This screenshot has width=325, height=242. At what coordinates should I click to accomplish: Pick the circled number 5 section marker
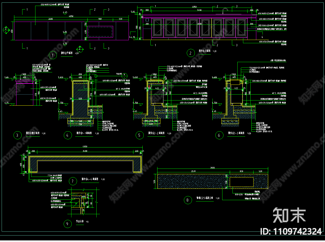(x=139, y=135)
